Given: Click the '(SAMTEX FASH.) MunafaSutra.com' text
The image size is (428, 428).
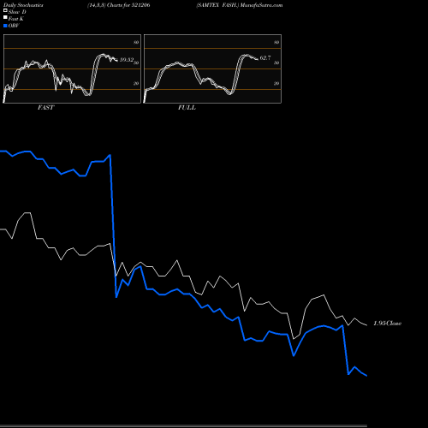Looking at the screenshot, I should click(240, 5).
